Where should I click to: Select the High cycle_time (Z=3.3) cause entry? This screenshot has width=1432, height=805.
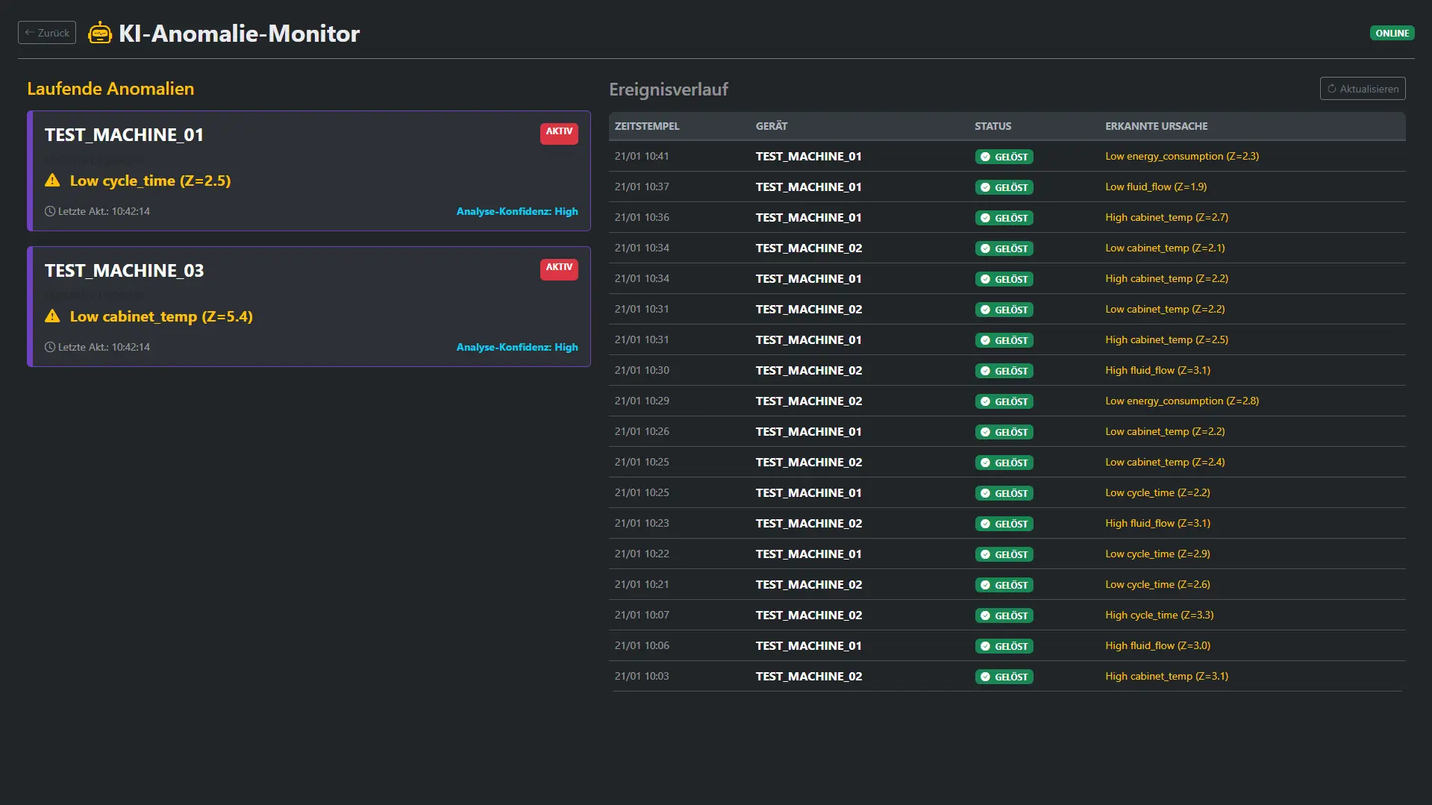[1159, 615]
